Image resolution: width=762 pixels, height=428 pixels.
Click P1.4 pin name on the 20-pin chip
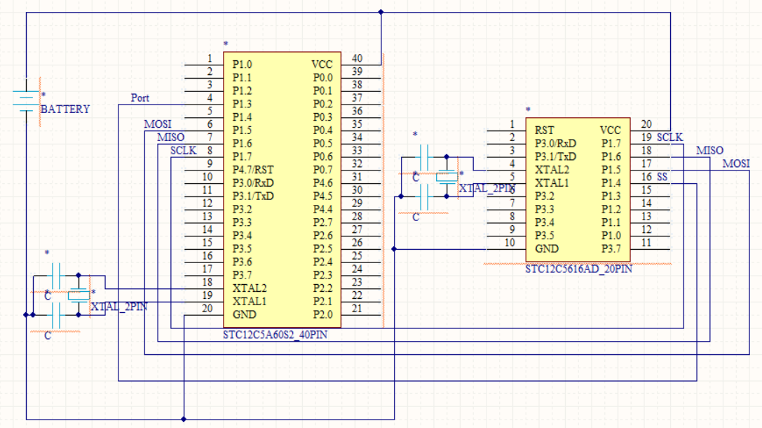coord(611,182)
